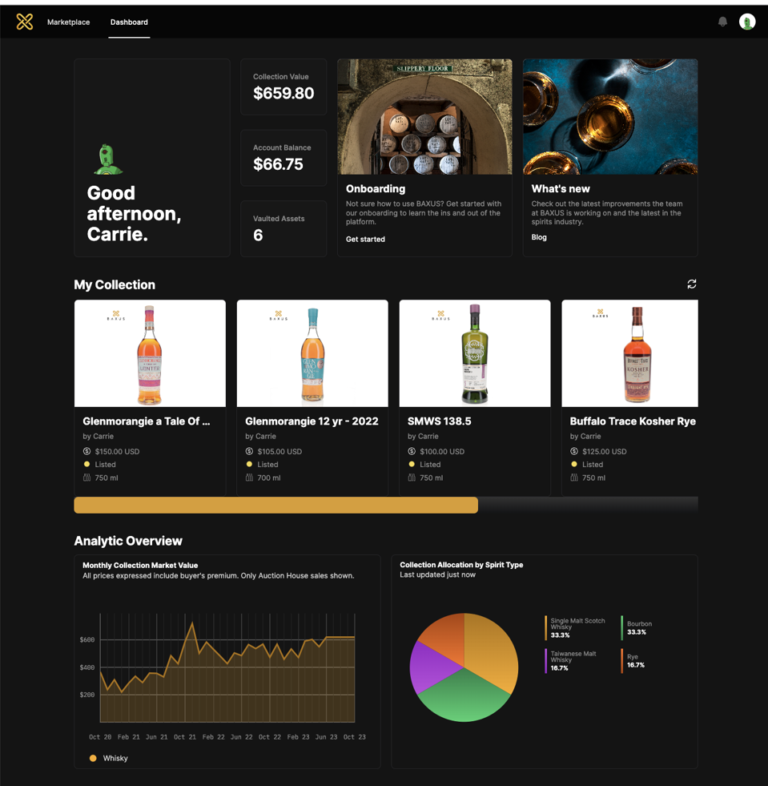This screenshot has width=768, height=786.
Task: Click the Get started link
Action: coord(365,239)
